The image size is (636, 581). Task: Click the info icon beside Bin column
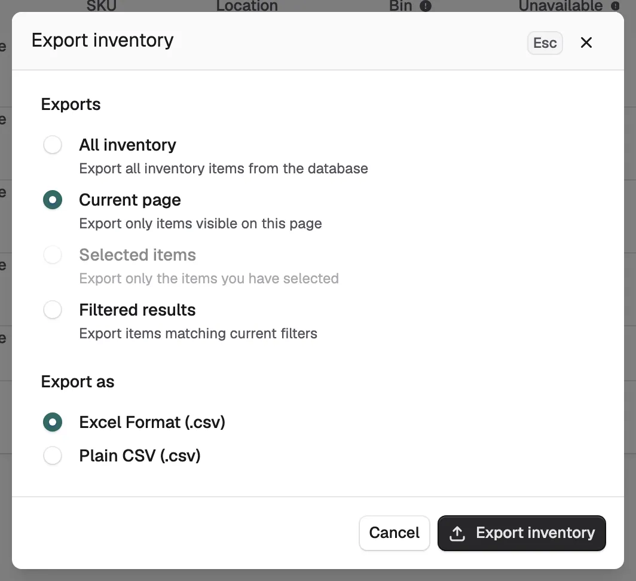pyautogui.click(x=426, y=6)
